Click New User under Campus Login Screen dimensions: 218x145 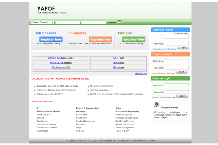click(171, 98)
